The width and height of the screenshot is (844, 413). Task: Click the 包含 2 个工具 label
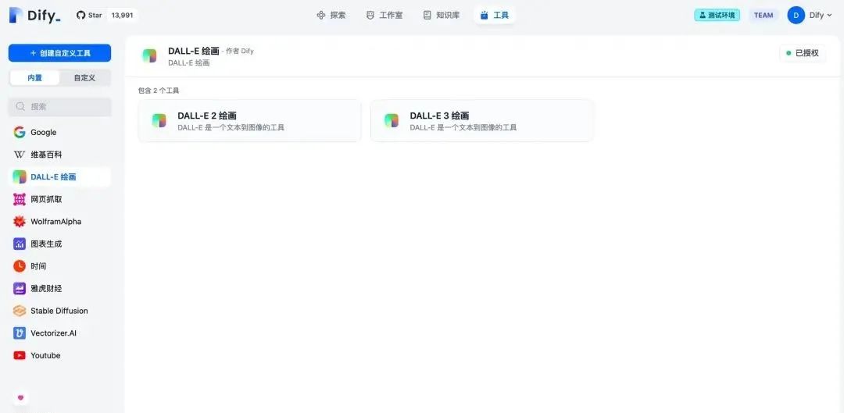coord(158,91)
